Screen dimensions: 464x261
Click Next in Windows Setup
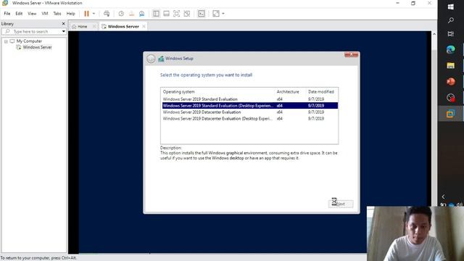click(341, 204)
